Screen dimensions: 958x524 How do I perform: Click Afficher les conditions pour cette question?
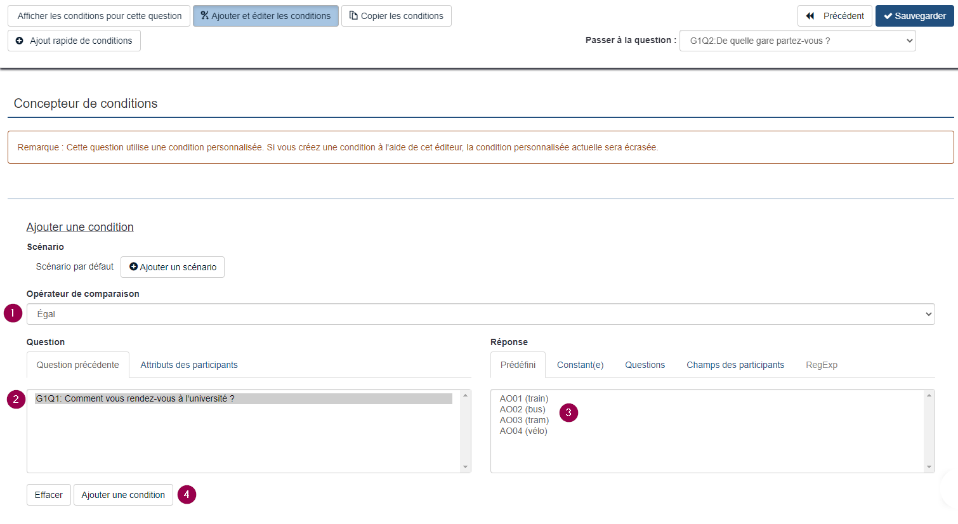[x=99, y=16]
